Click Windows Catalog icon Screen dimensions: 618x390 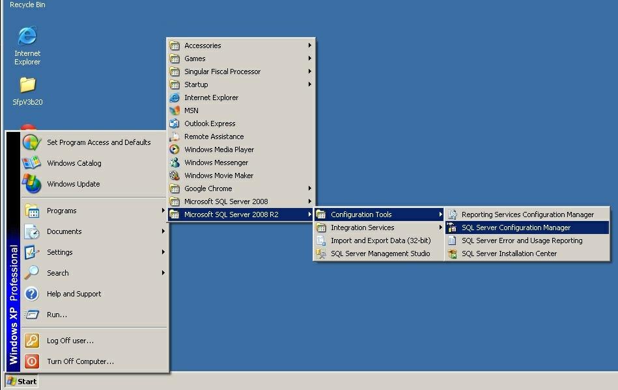click(x=31, y=163)
